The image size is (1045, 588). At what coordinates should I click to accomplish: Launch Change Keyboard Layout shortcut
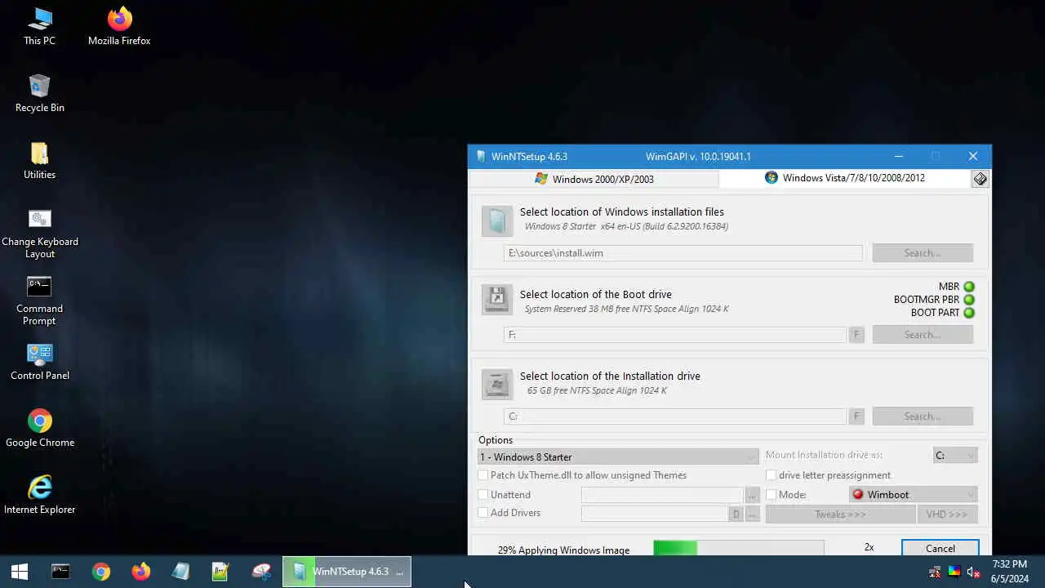[x=39, y=234]
